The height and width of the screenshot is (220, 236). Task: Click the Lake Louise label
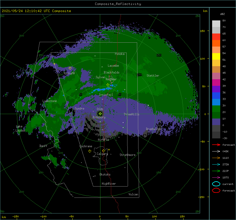20,128
